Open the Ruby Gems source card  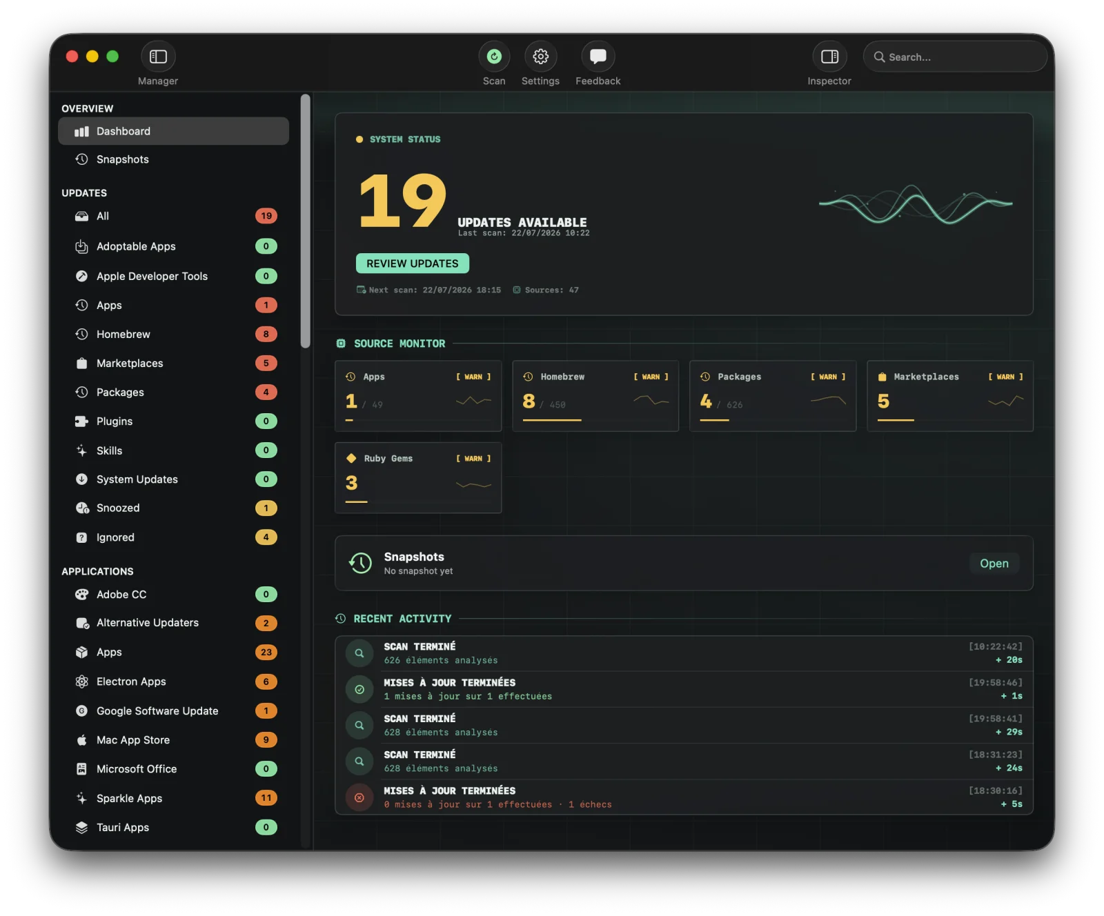coord(418,477)
